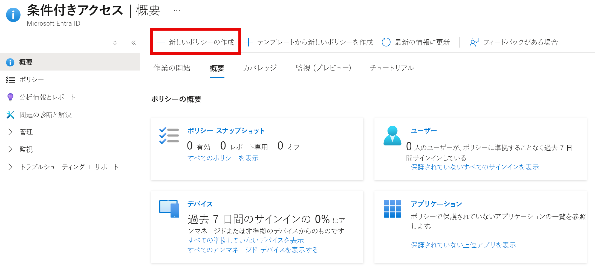The width and height of the screenshot is (595, 275).
Task: Click the 0 有効 policy count
Action: coord(199,146)
